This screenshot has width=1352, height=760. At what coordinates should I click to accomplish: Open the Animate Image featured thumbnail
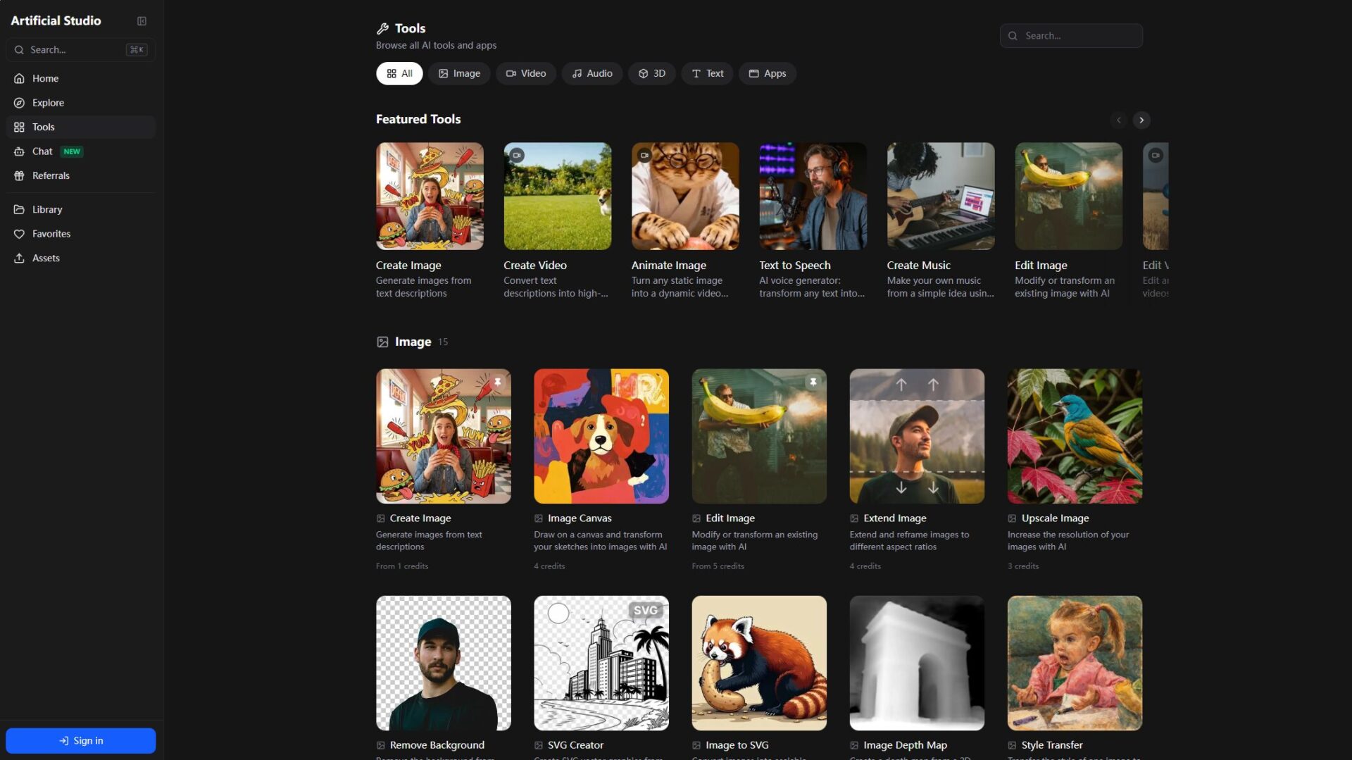(x=684, y=197)
